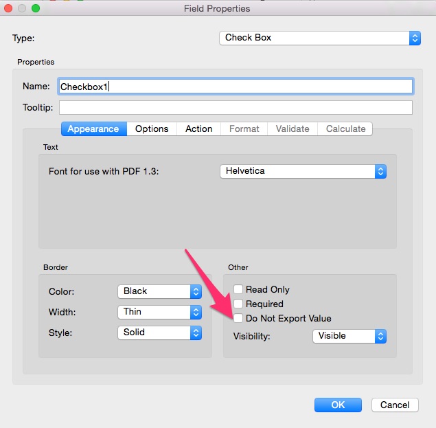Expand the Helvetica font dropdown
The image size is (436, 428).
tap(303, 172)
